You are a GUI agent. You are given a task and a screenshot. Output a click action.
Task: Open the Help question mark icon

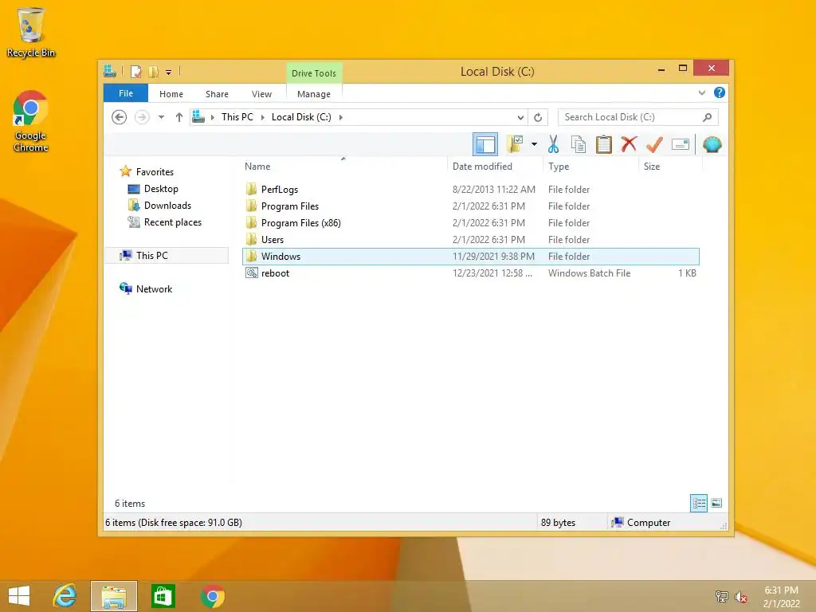tap(720, 92)
